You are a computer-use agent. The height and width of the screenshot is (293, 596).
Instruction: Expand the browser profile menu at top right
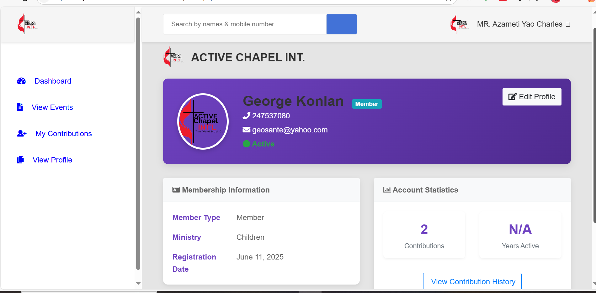pos(556,2)
